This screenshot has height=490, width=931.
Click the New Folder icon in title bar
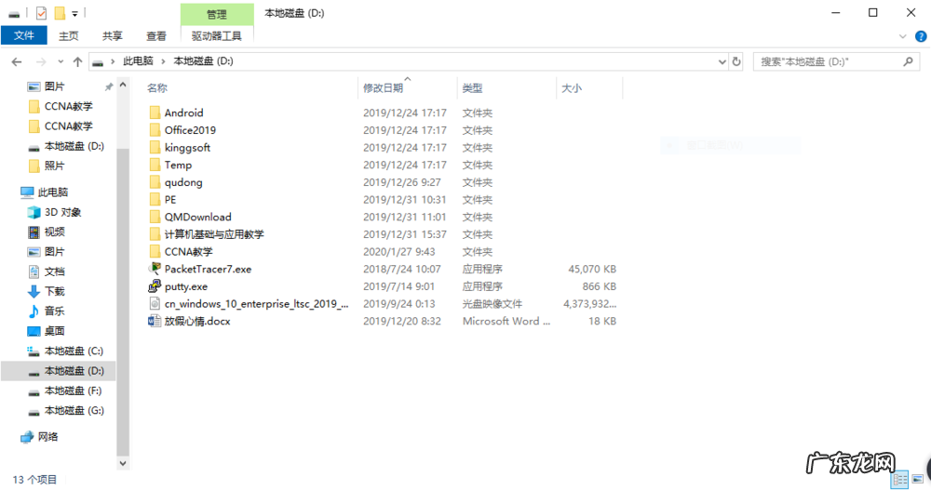click(x=60, y=12)
